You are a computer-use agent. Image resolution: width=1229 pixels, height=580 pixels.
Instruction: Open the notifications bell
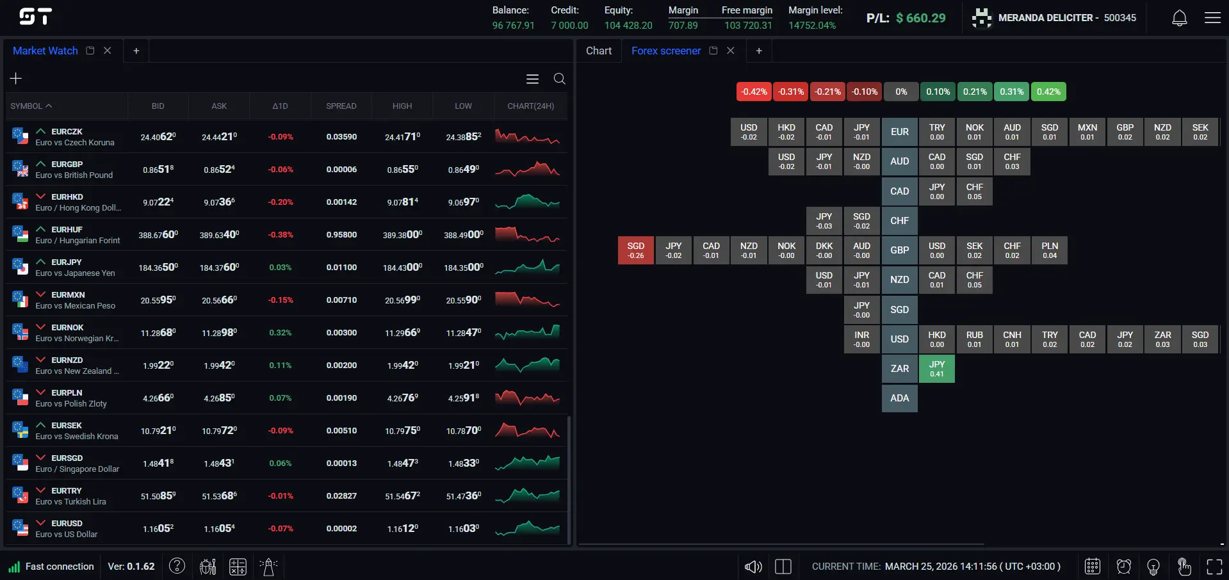tap(1178, 17)
